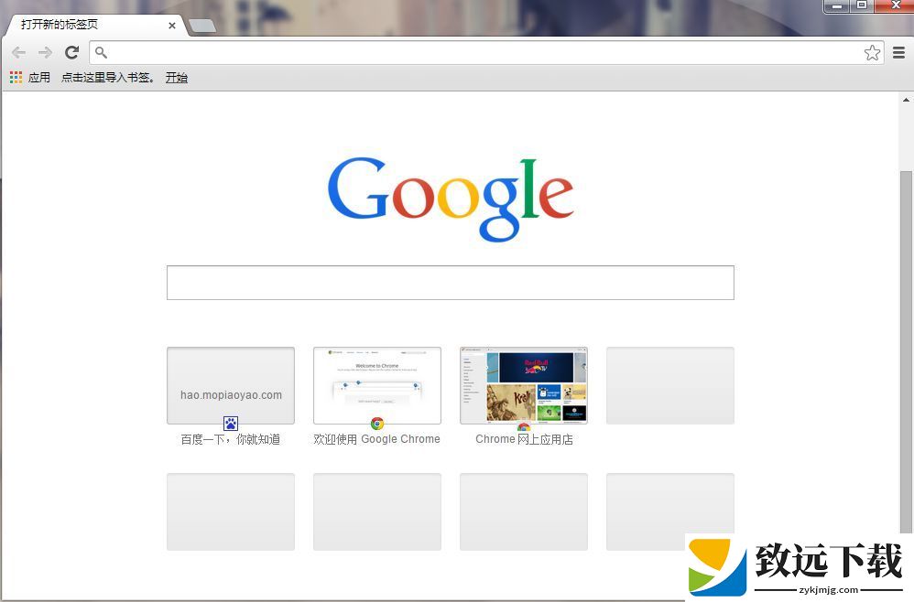
Task: Click the scrollbar up arrow
Action: [x=906, y=100]
